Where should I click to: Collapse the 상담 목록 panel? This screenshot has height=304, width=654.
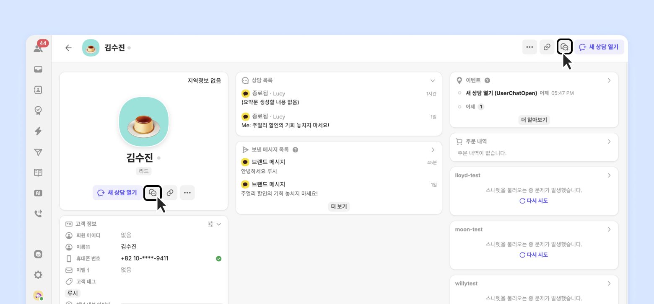tap(433, 80)
